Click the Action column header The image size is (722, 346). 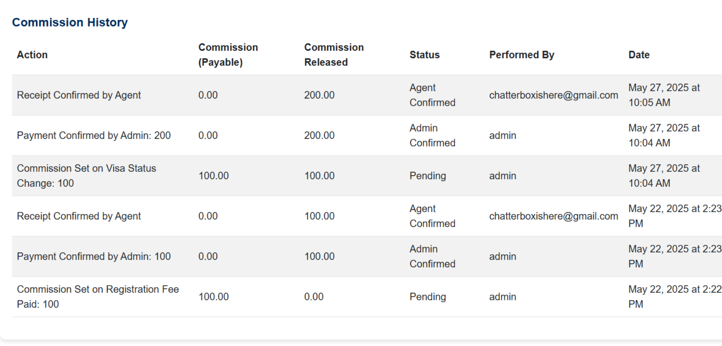[x=32, y=55]
